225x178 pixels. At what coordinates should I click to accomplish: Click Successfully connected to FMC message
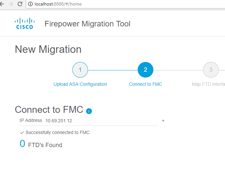tap(58, 132)
